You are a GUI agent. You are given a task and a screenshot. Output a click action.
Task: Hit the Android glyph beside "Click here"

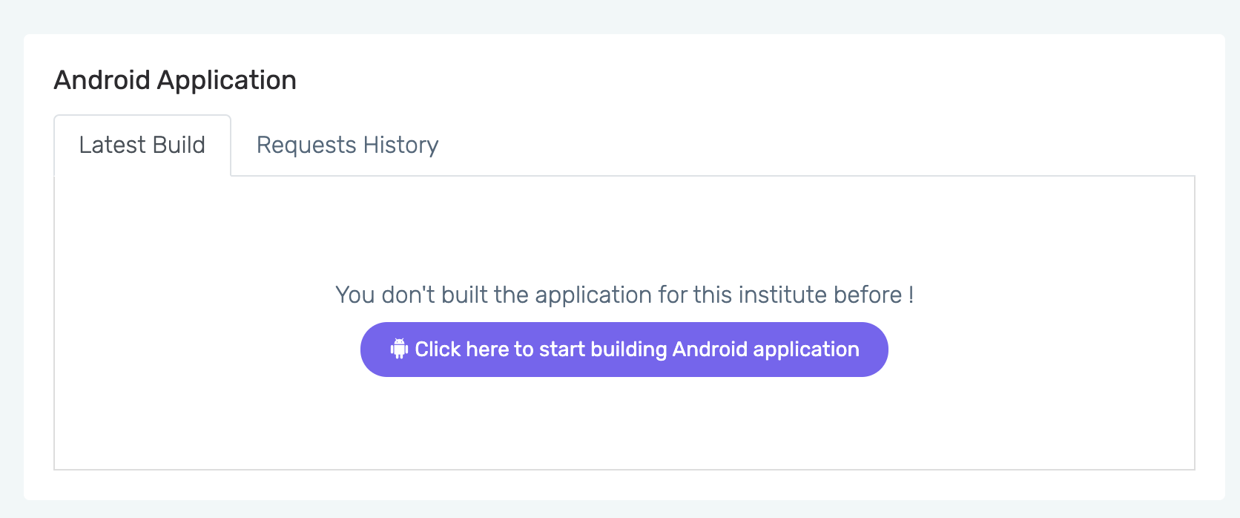pyautogui.click(x=399, y=349)
